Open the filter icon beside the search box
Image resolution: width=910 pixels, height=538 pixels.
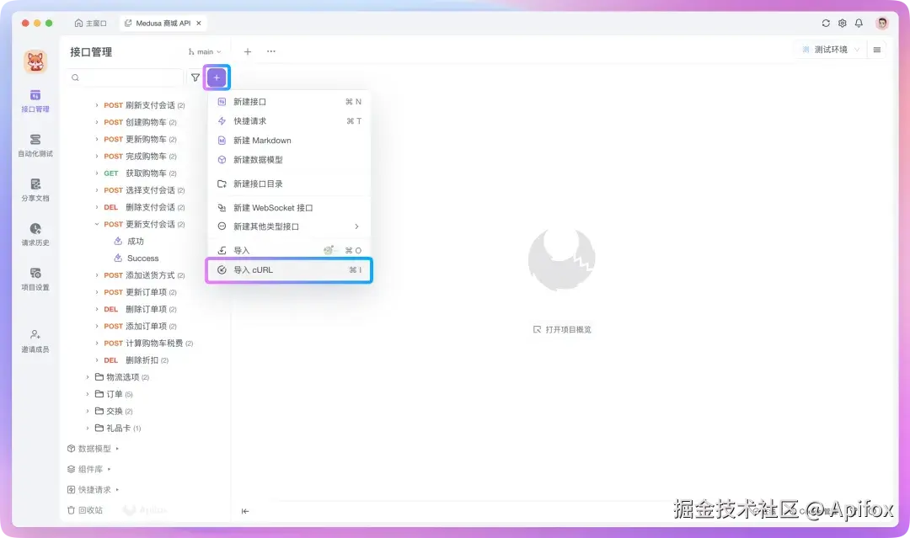195,77
